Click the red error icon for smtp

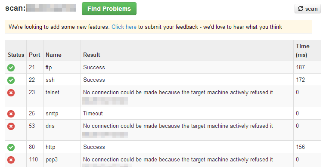click(x=11, y=114)
